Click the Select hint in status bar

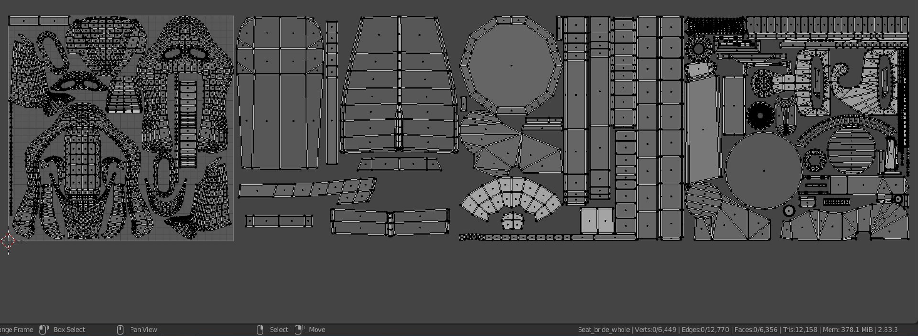(279, 330)
